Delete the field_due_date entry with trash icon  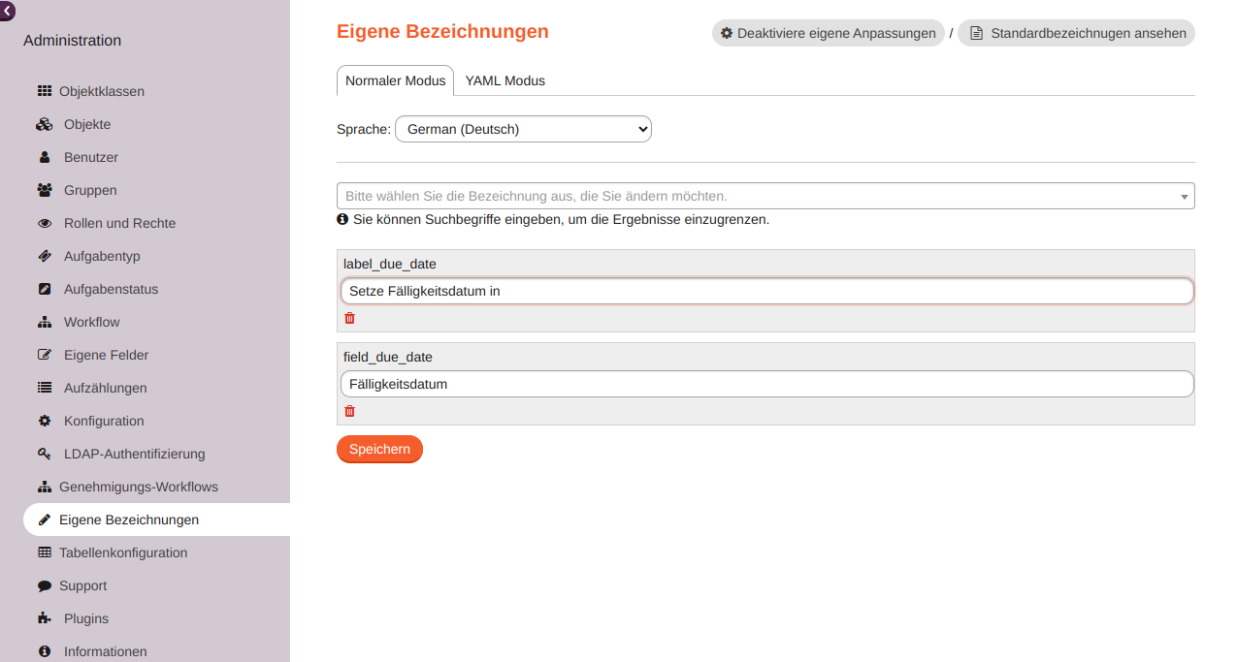click(x=349, y=411)
